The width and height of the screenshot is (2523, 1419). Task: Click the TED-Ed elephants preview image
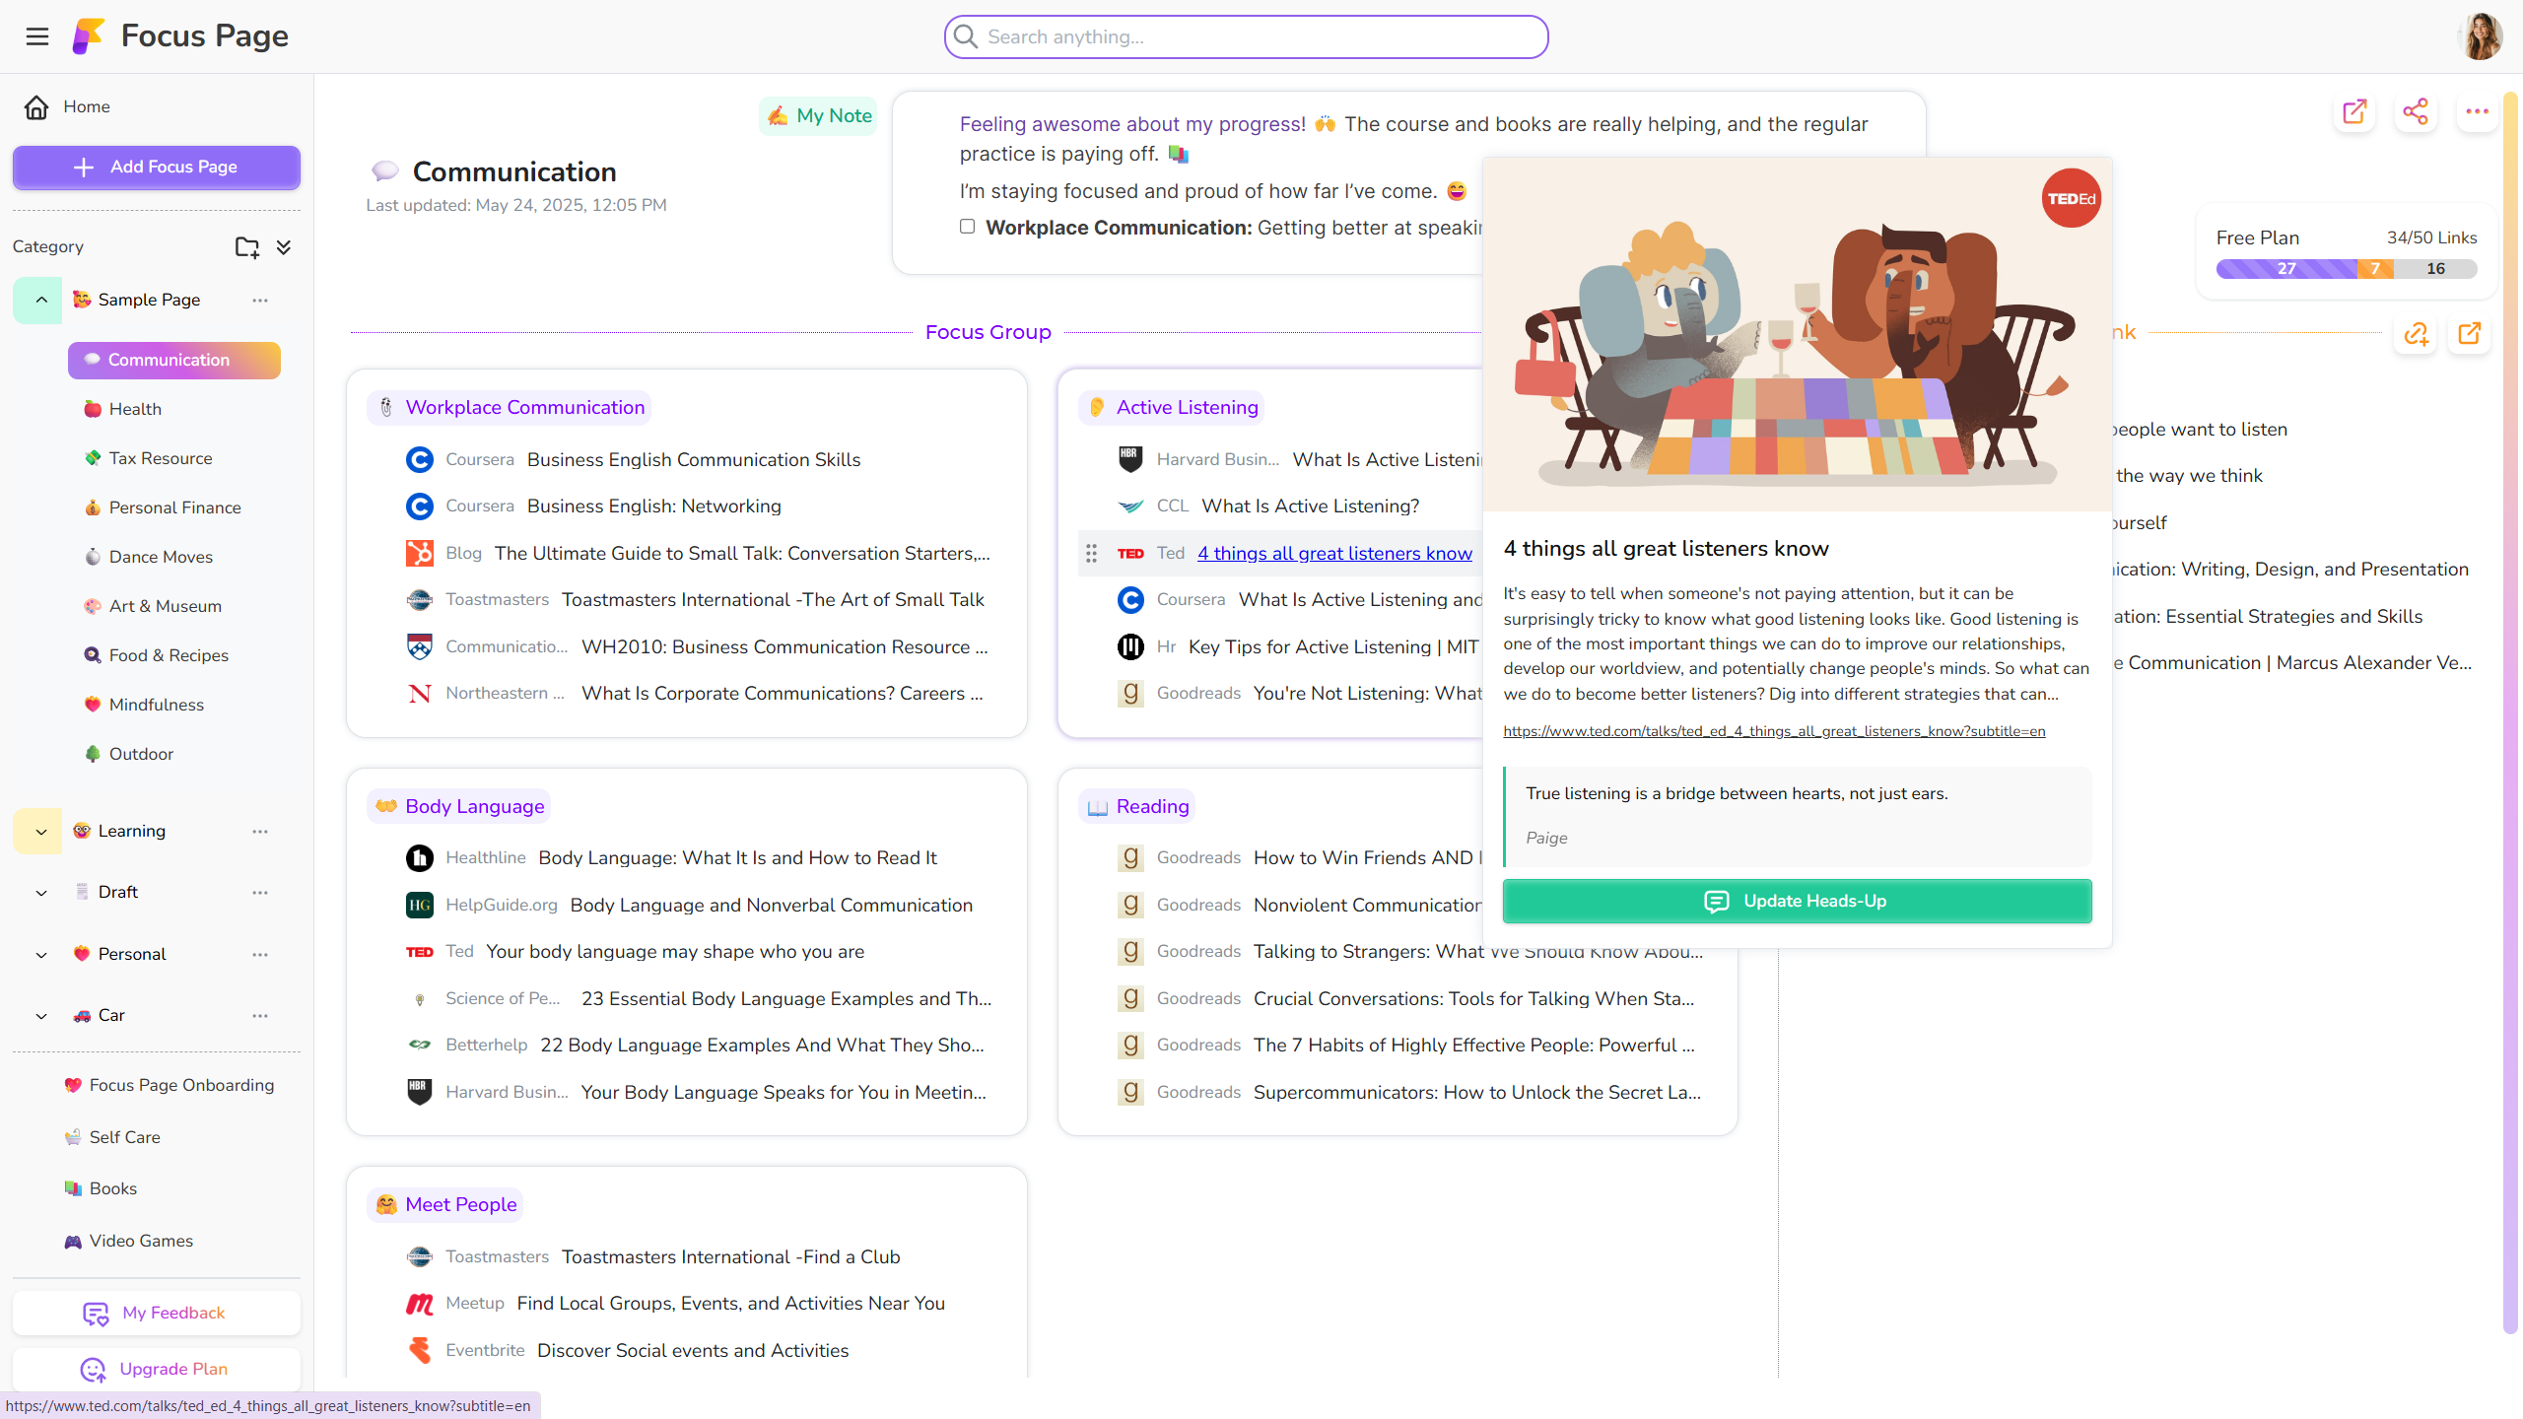tap(1797, 334)
